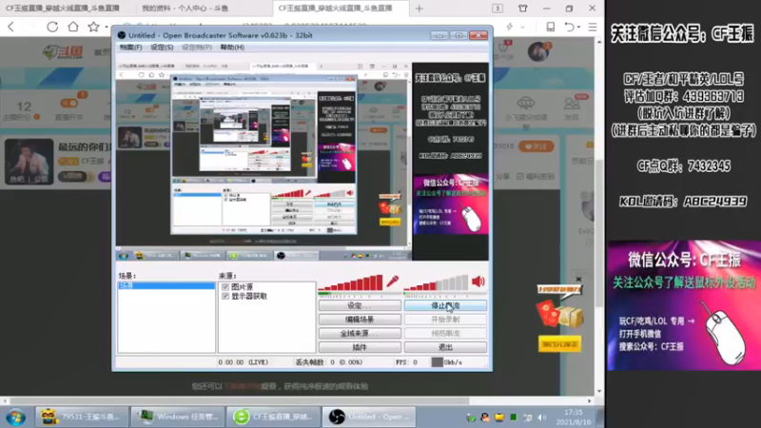Open a new browser tab
Image resolution: width=761 pixels, height=428 pixels.
[420, 9]
